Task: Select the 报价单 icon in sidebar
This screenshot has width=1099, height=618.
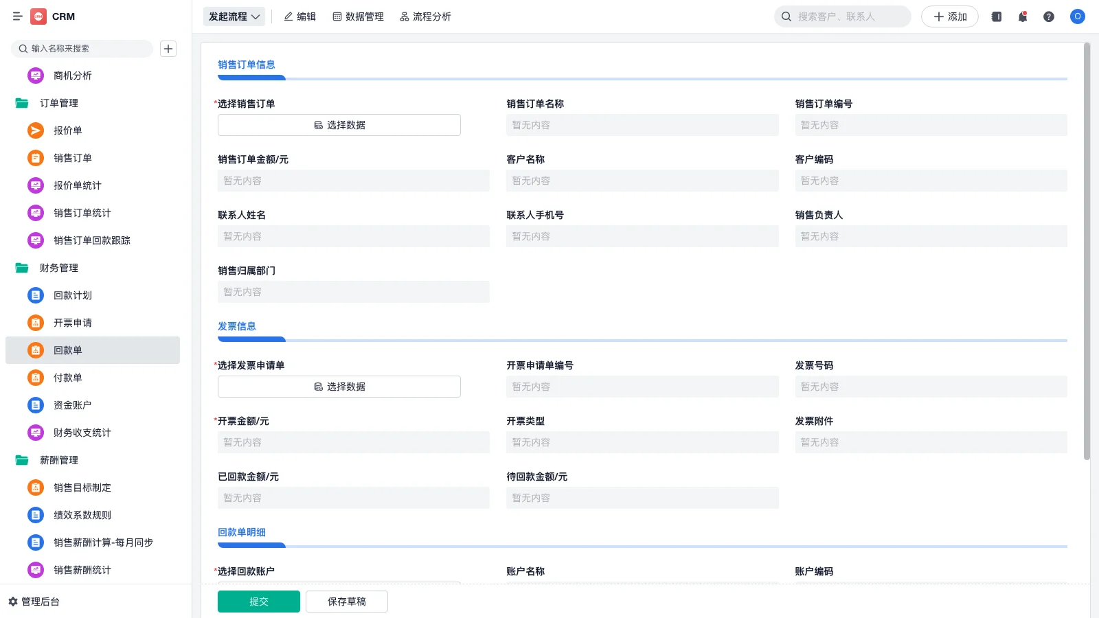Action: (35, 130)
